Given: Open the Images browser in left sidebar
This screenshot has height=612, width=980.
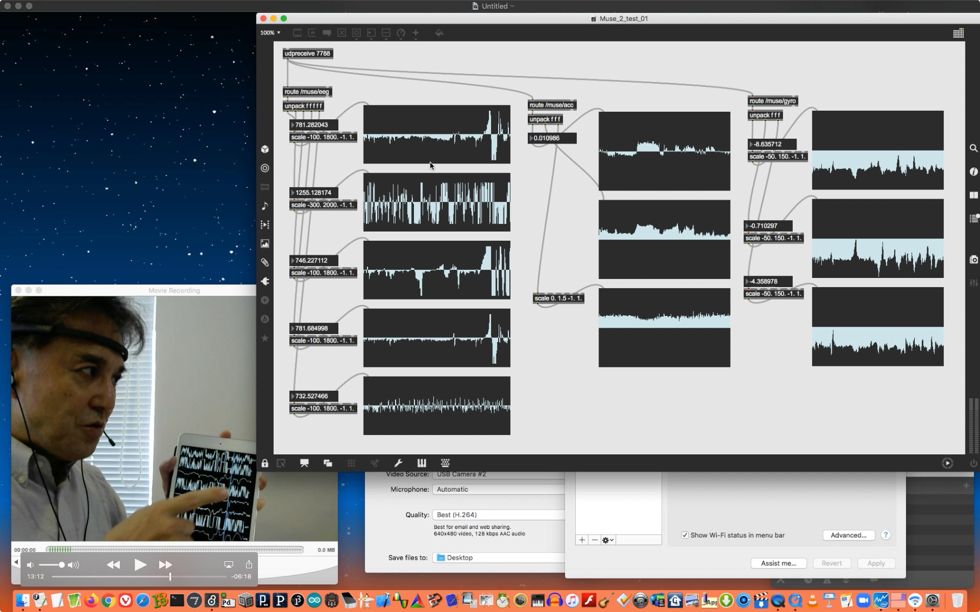Looking at the screenshot, I should (265, 244).
